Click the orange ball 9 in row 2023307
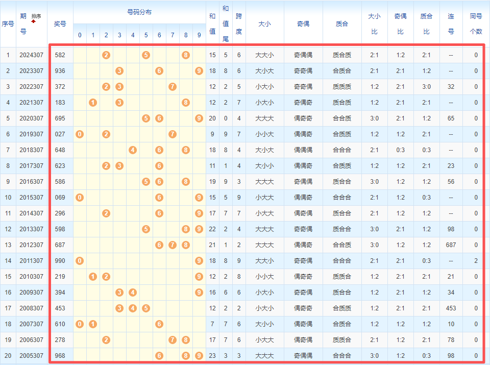This screenshot has height=365, width=490. tap(199, 71)
